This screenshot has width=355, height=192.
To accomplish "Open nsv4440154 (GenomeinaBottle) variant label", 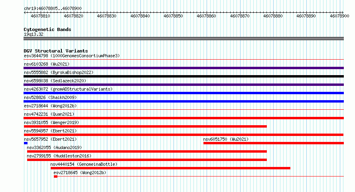I will tap(84, 164).
